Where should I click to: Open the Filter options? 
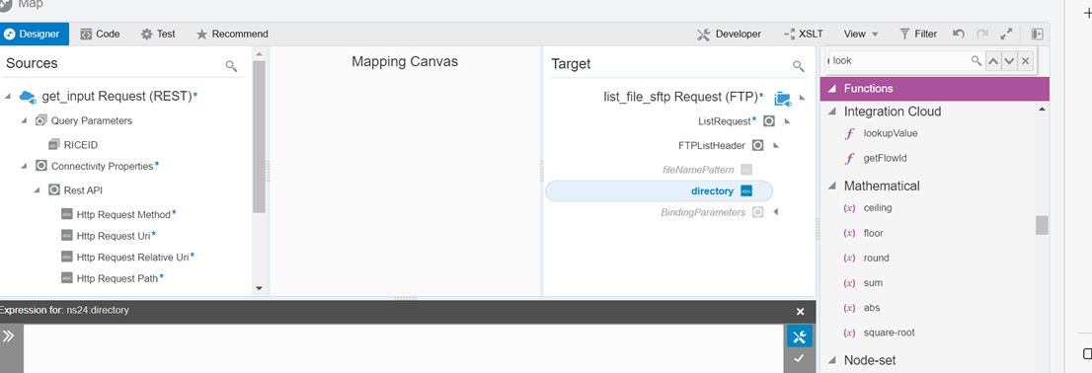[x=918, y=34]
